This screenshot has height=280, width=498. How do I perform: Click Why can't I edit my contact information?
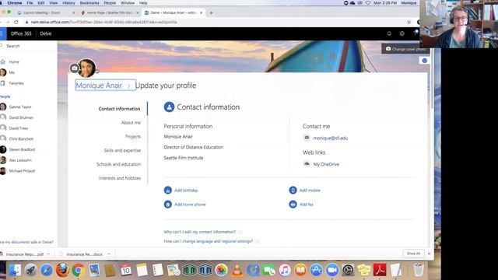200,232
